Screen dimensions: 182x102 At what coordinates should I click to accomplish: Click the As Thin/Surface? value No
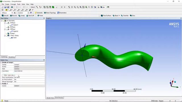tap(29, 80)
